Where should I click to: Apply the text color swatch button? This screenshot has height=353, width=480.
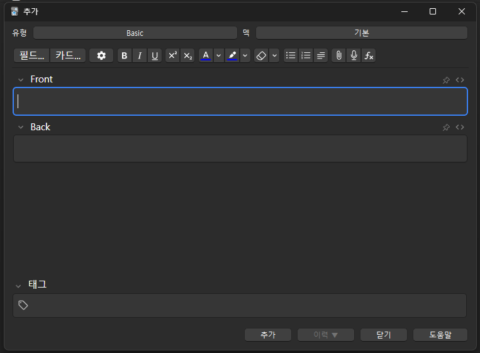206,55
